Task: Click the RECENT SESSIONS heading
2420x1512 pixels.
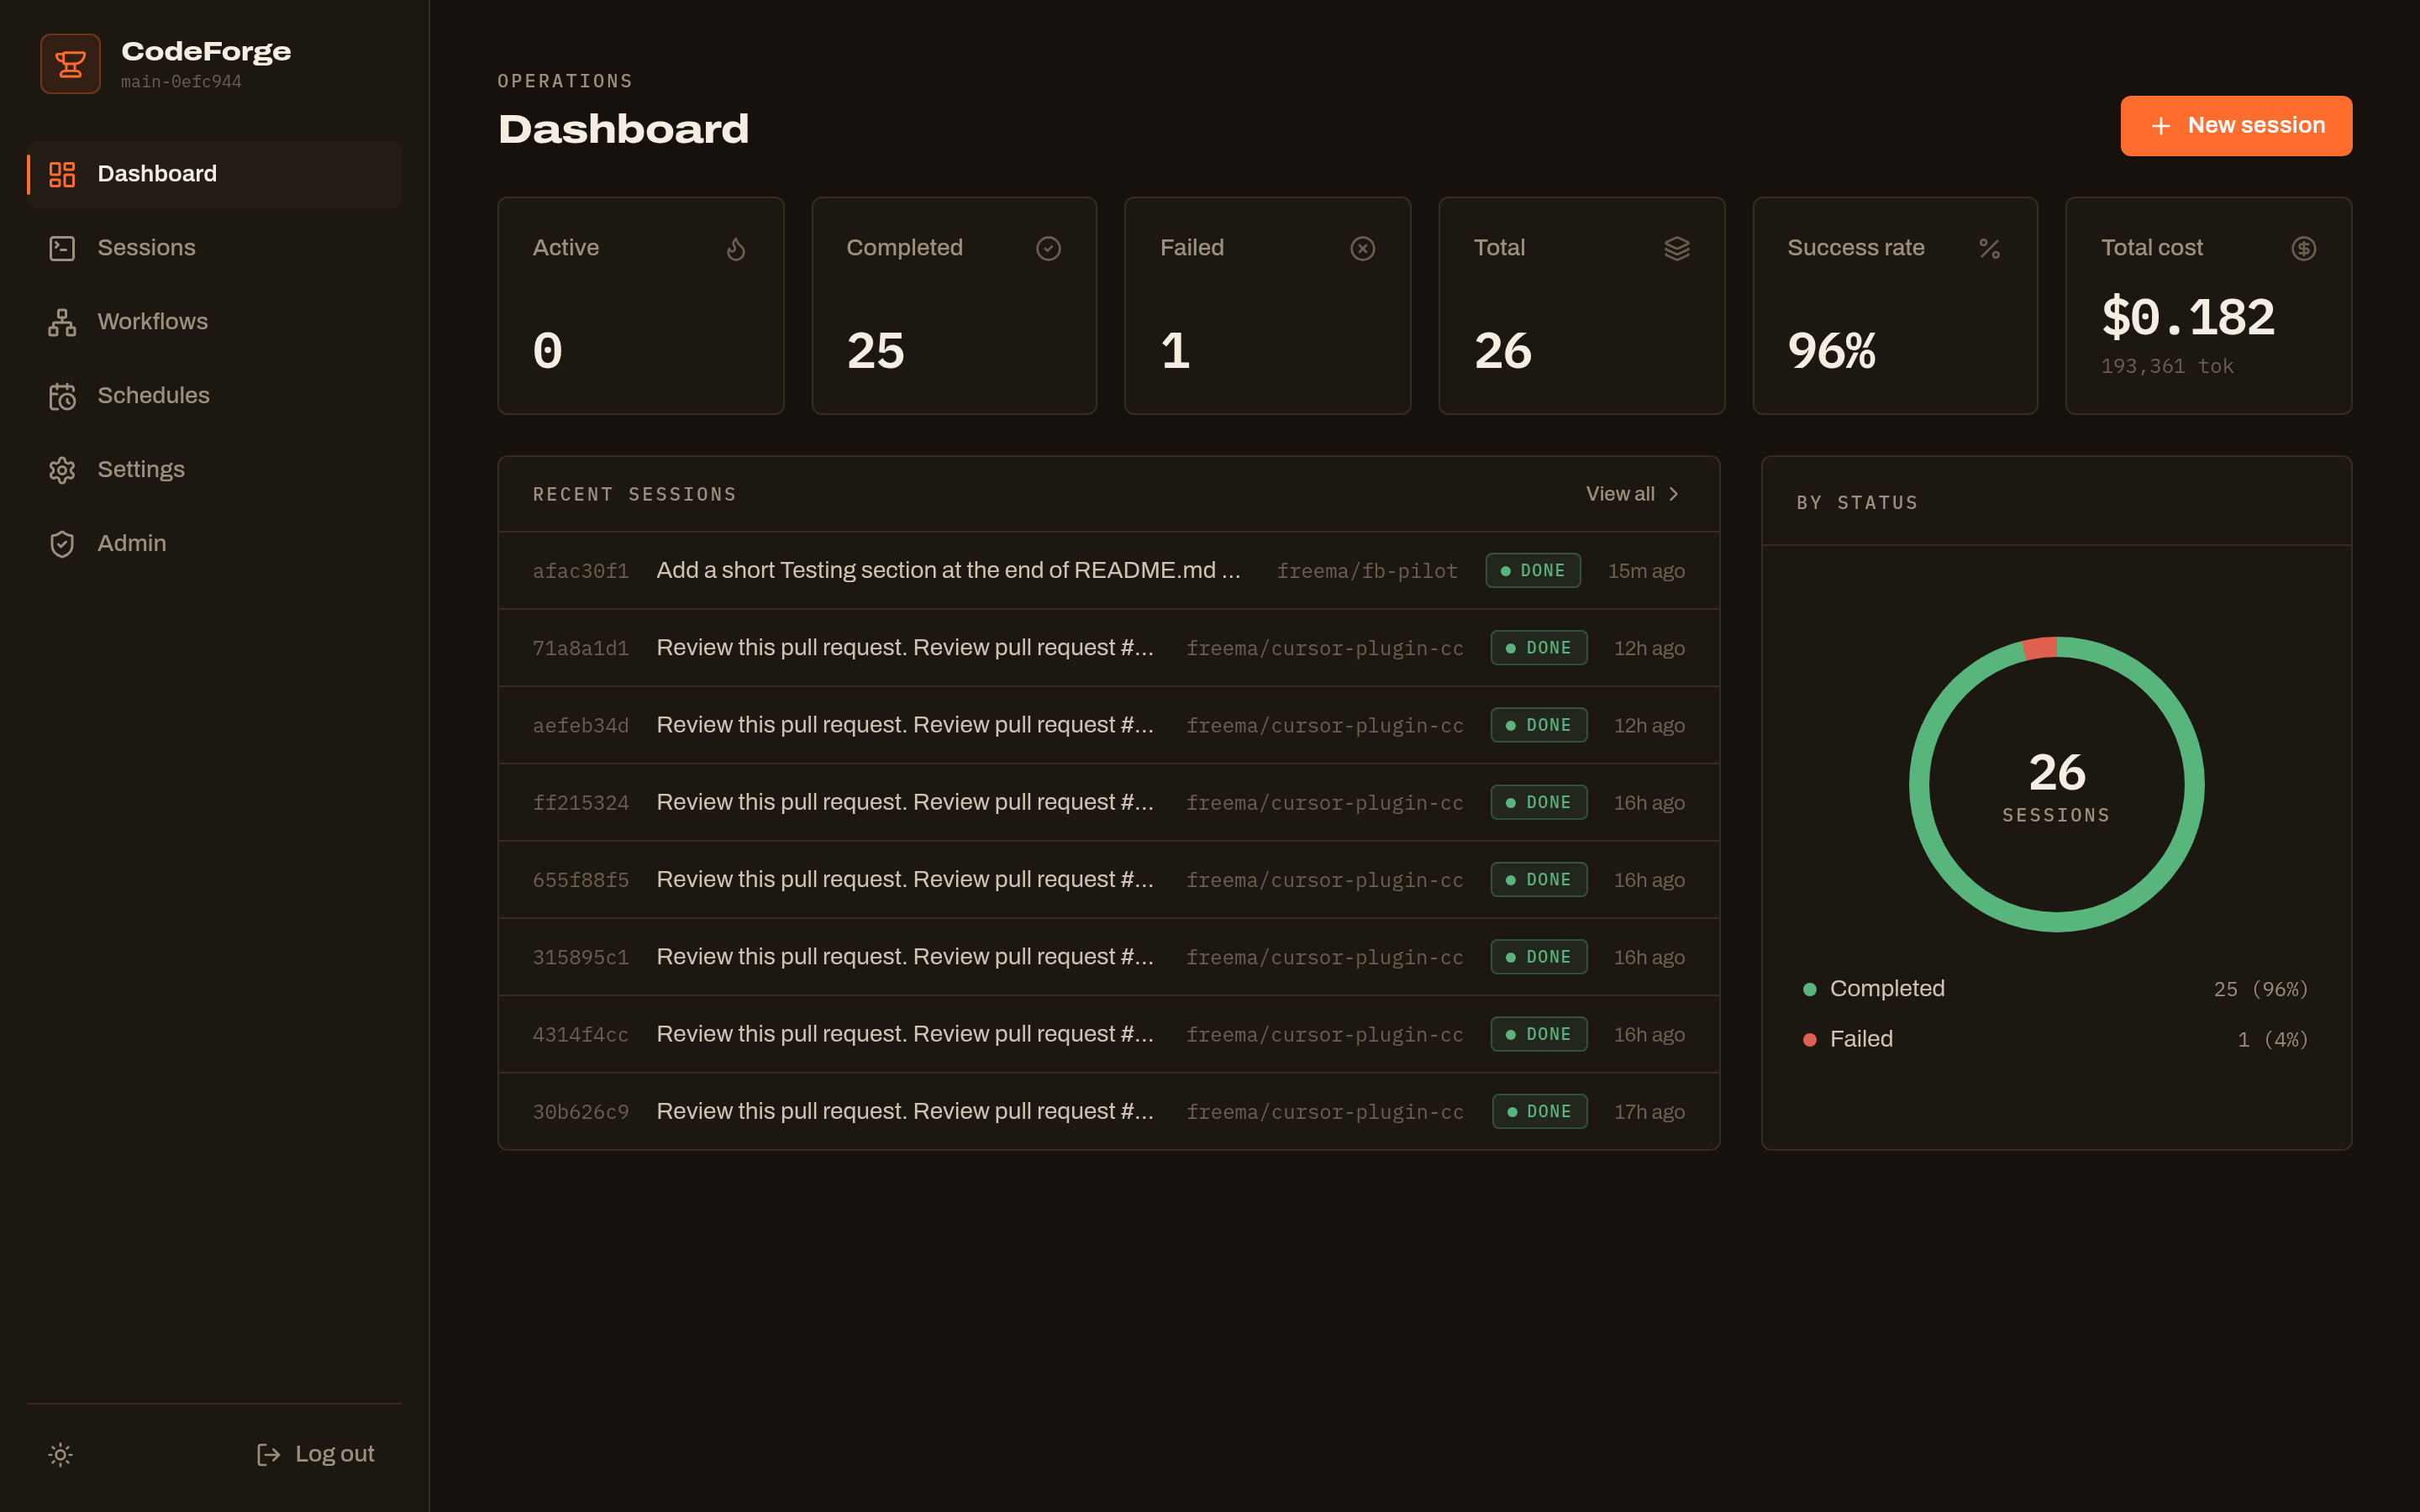Action: (x=635, y=494)
